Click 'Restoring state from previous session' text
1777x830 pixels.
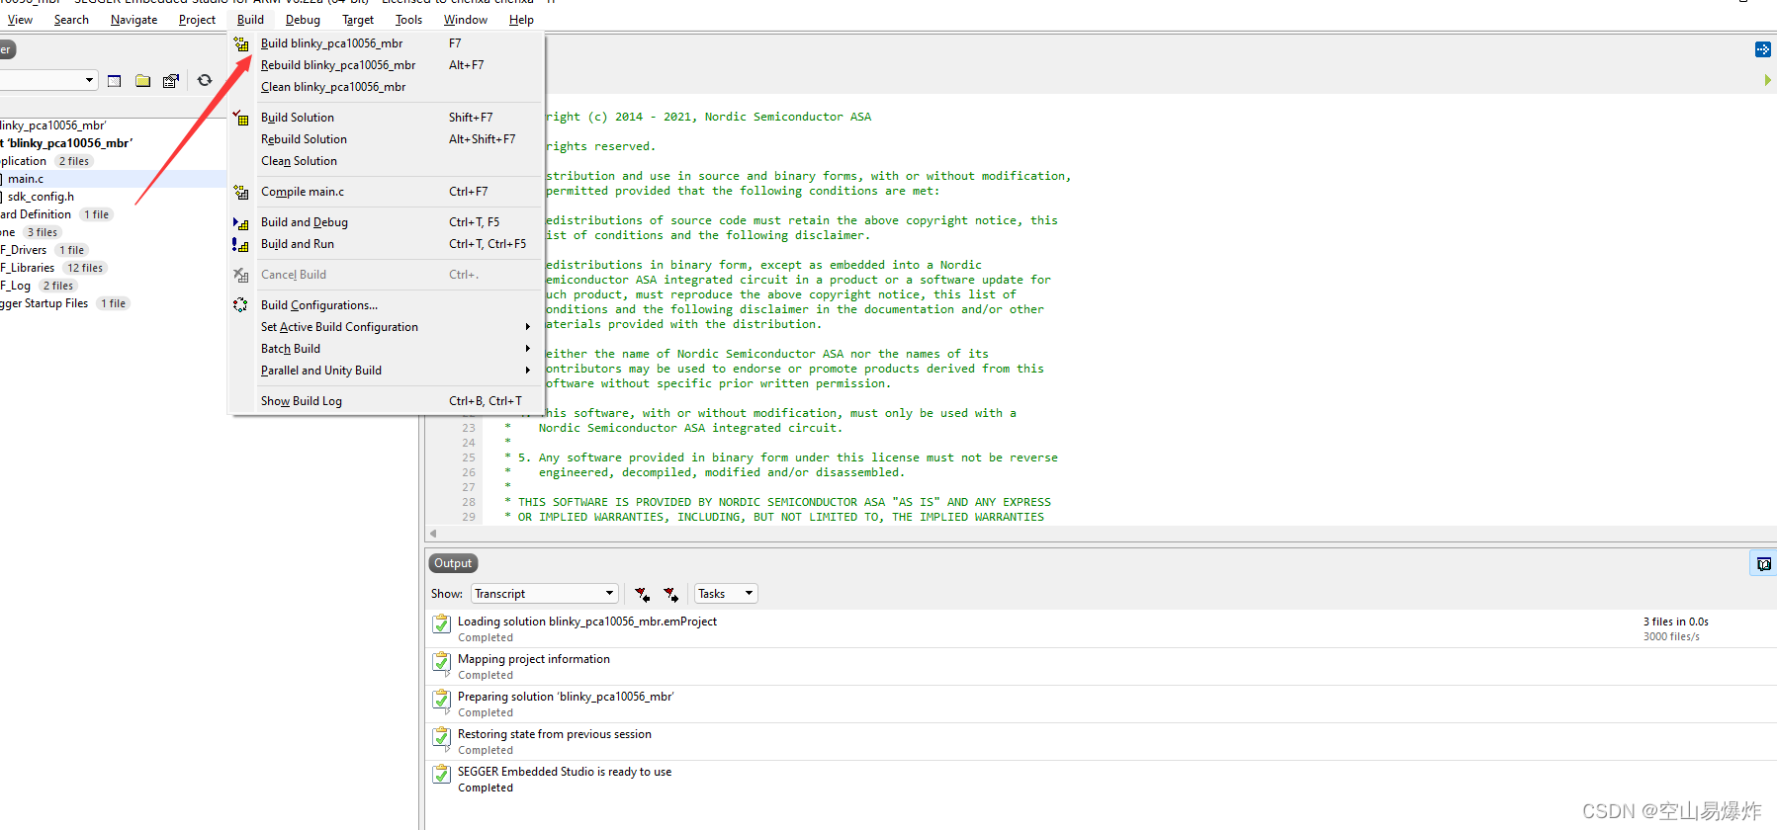click(x=555, y=734)
